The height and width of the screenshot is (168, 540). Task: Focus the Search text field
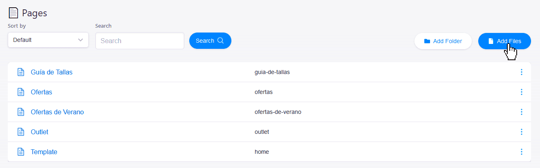(x=139, y=41)
